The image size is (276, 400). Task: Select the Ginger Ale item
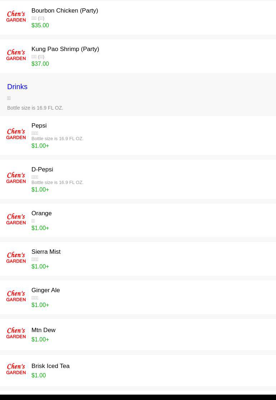[x=138, y=298]
